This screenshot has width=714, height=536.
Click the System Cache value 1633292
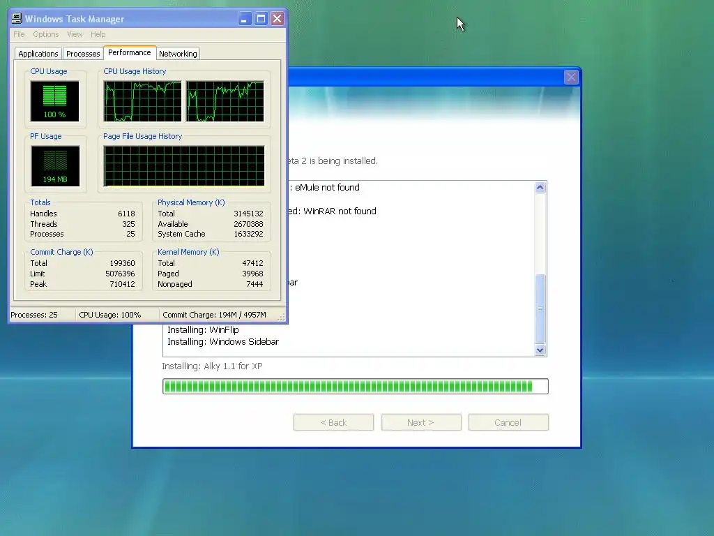(x=248, y=234)
